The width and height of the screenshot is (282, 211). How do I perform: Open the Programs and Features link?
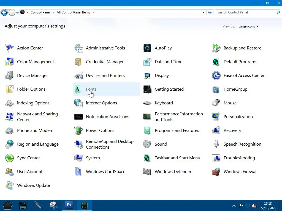(177, 131)
